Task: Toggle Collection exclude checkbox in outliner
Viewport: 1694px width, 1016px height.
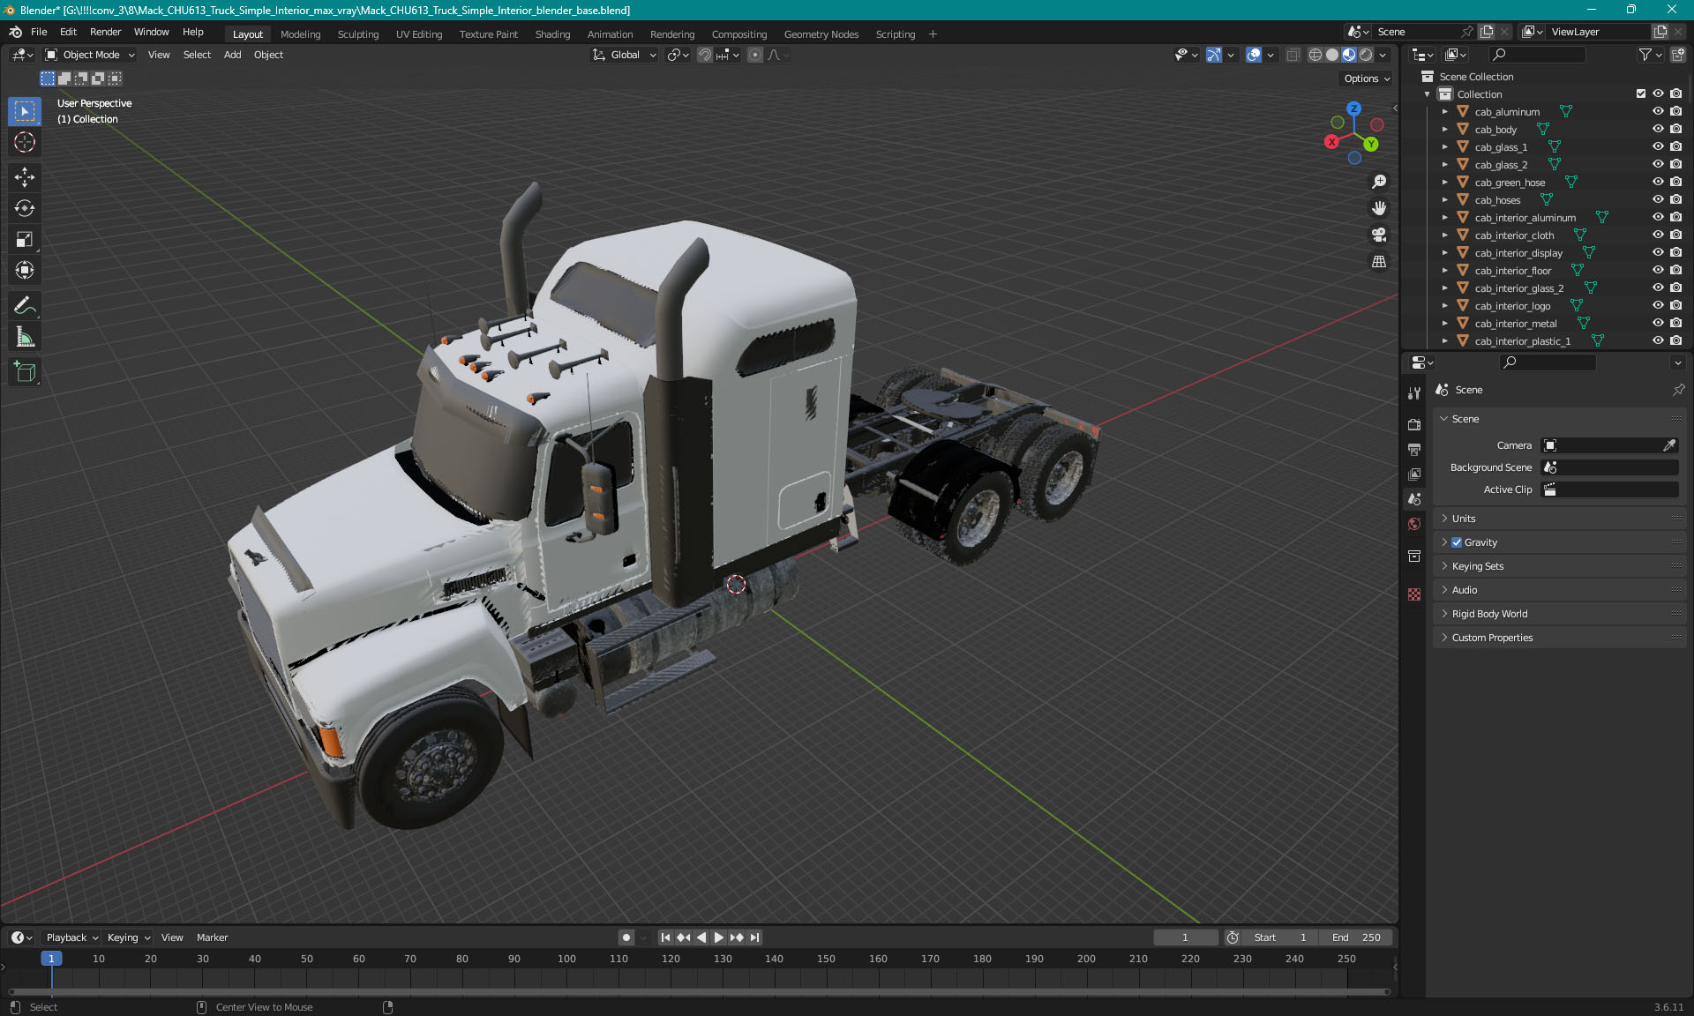Action: (x=1641, y=93)
